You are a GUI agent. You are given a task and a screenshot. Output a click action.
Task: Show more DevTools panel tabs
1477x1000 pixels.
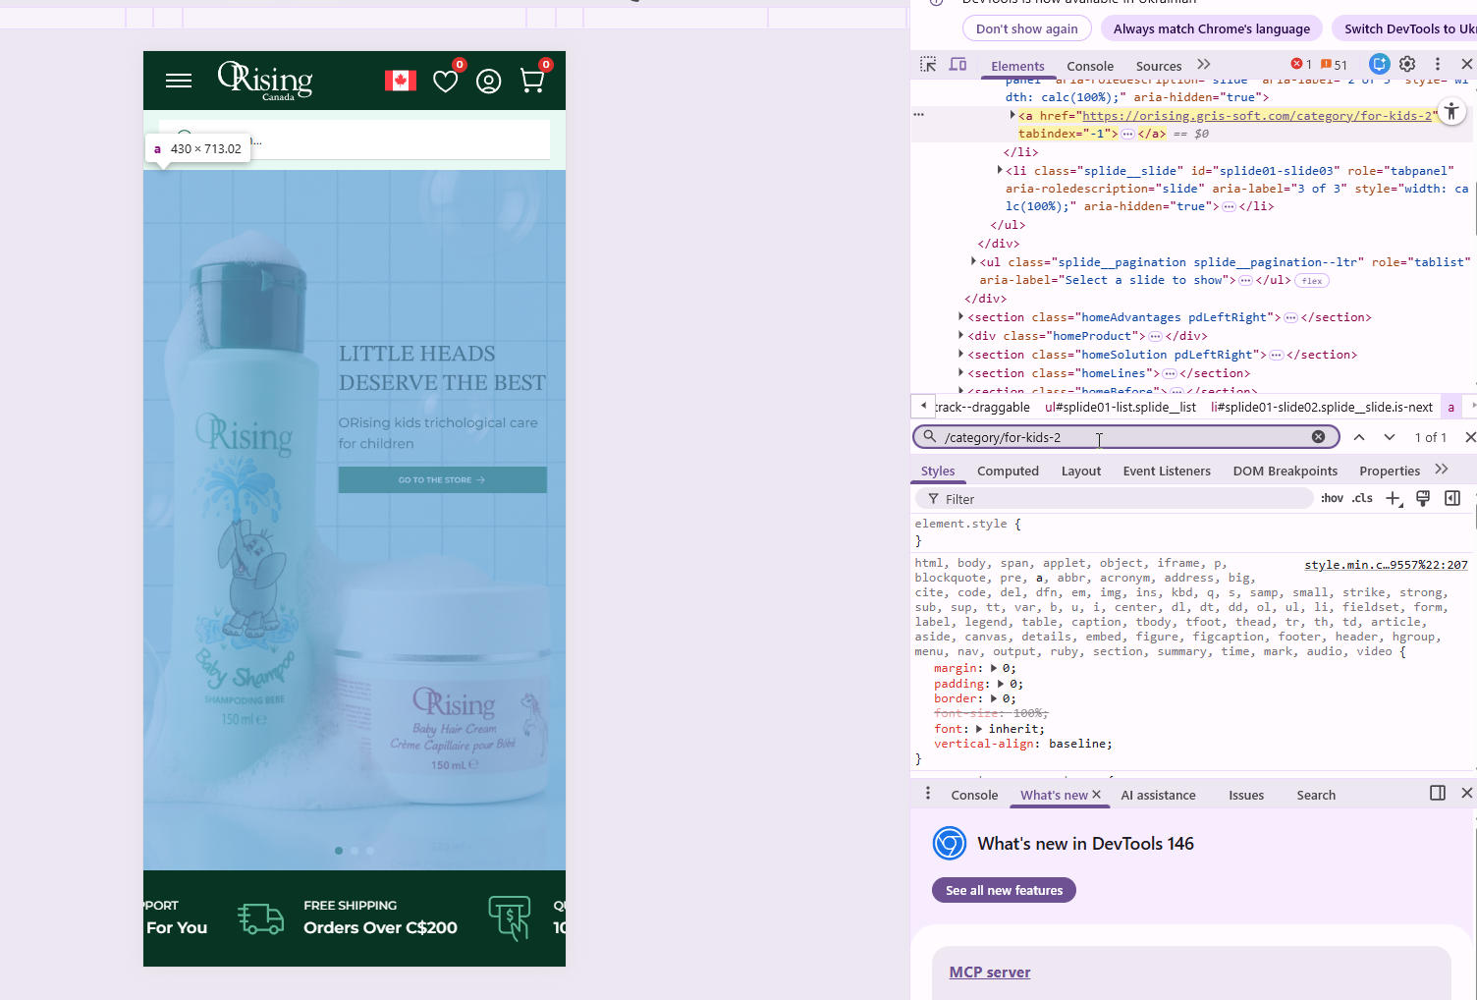[x=1204, y=65]
